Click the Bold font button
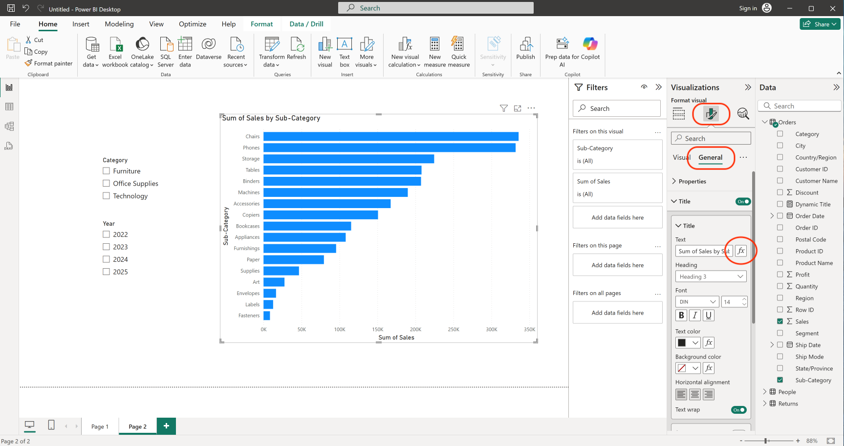 pyautogui.click(x=681, y=316)
